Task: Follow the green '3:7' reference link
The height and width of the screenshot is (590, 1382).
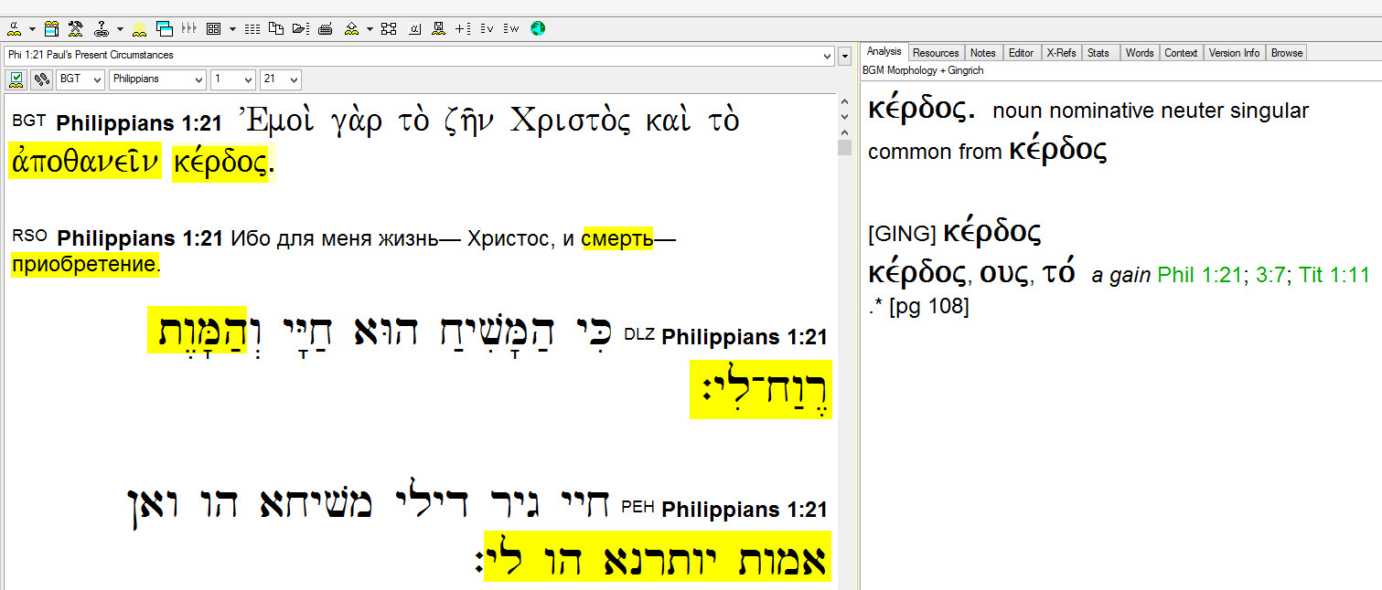Action: point(1270,275)
